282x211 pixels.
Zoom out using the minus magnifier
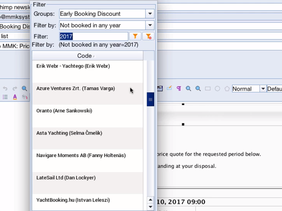point(198,89)
